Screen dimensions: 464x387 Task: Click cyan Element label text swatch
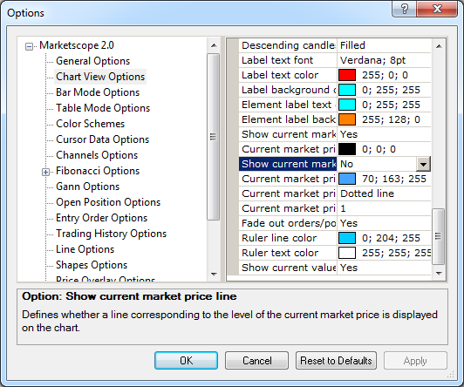(x=347, y=105)
